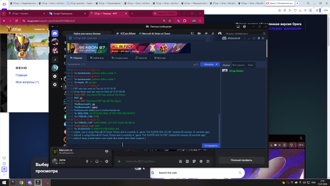The image size is (330, 186).
Task: Click the Season 67 banner in the launcher
Action: click(x=88, y=48)
